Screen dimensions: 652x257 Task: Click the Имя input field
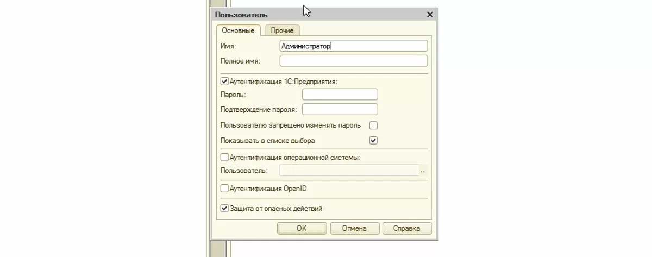pyautogui.click(x=353, y=46)
